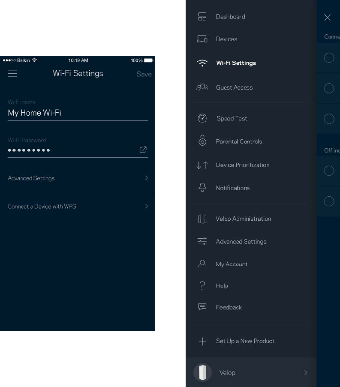Tap the Velop node thumbnail

tap(202, 372)
